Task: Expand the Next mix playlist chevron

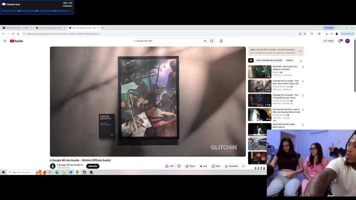Action: coord(300,51)
